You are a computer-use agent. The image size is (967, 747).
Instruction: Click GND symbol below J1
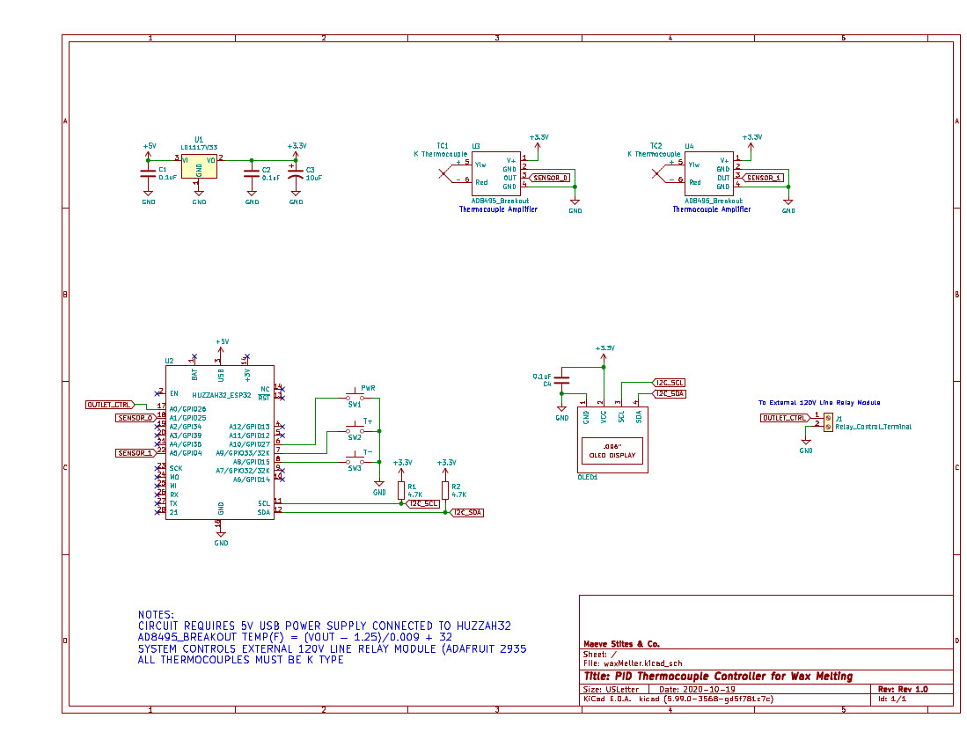[x=805, y=446]
